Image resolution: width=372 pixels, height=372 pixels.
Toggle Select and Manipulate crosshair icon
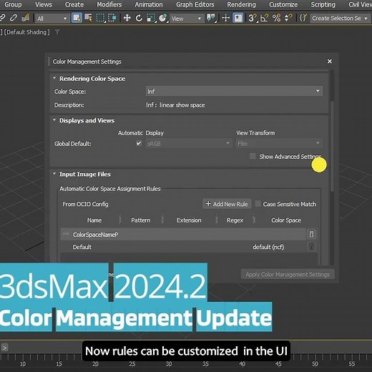pos(225,18)
